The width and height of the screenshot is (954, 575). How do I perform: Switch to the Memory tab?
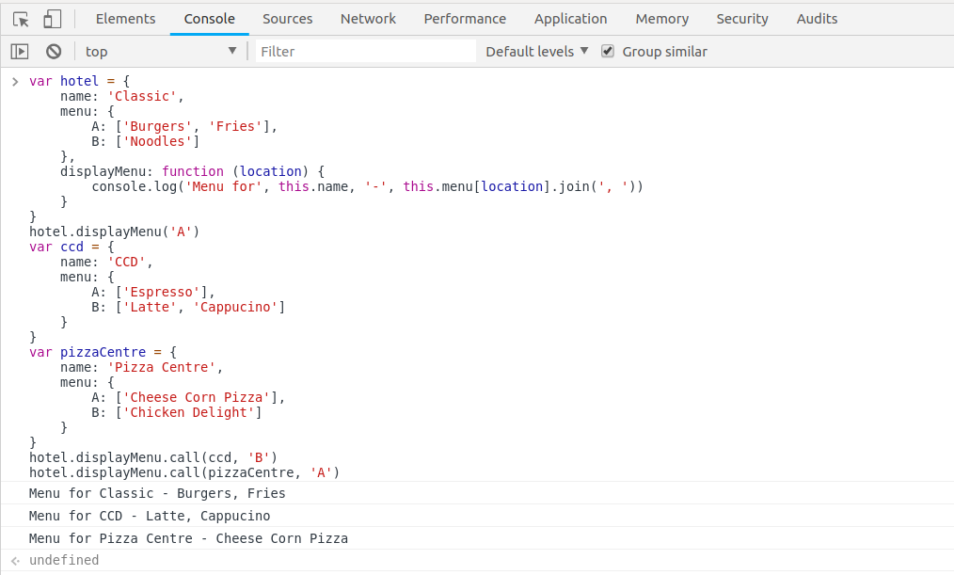click(x=661, y=19)
